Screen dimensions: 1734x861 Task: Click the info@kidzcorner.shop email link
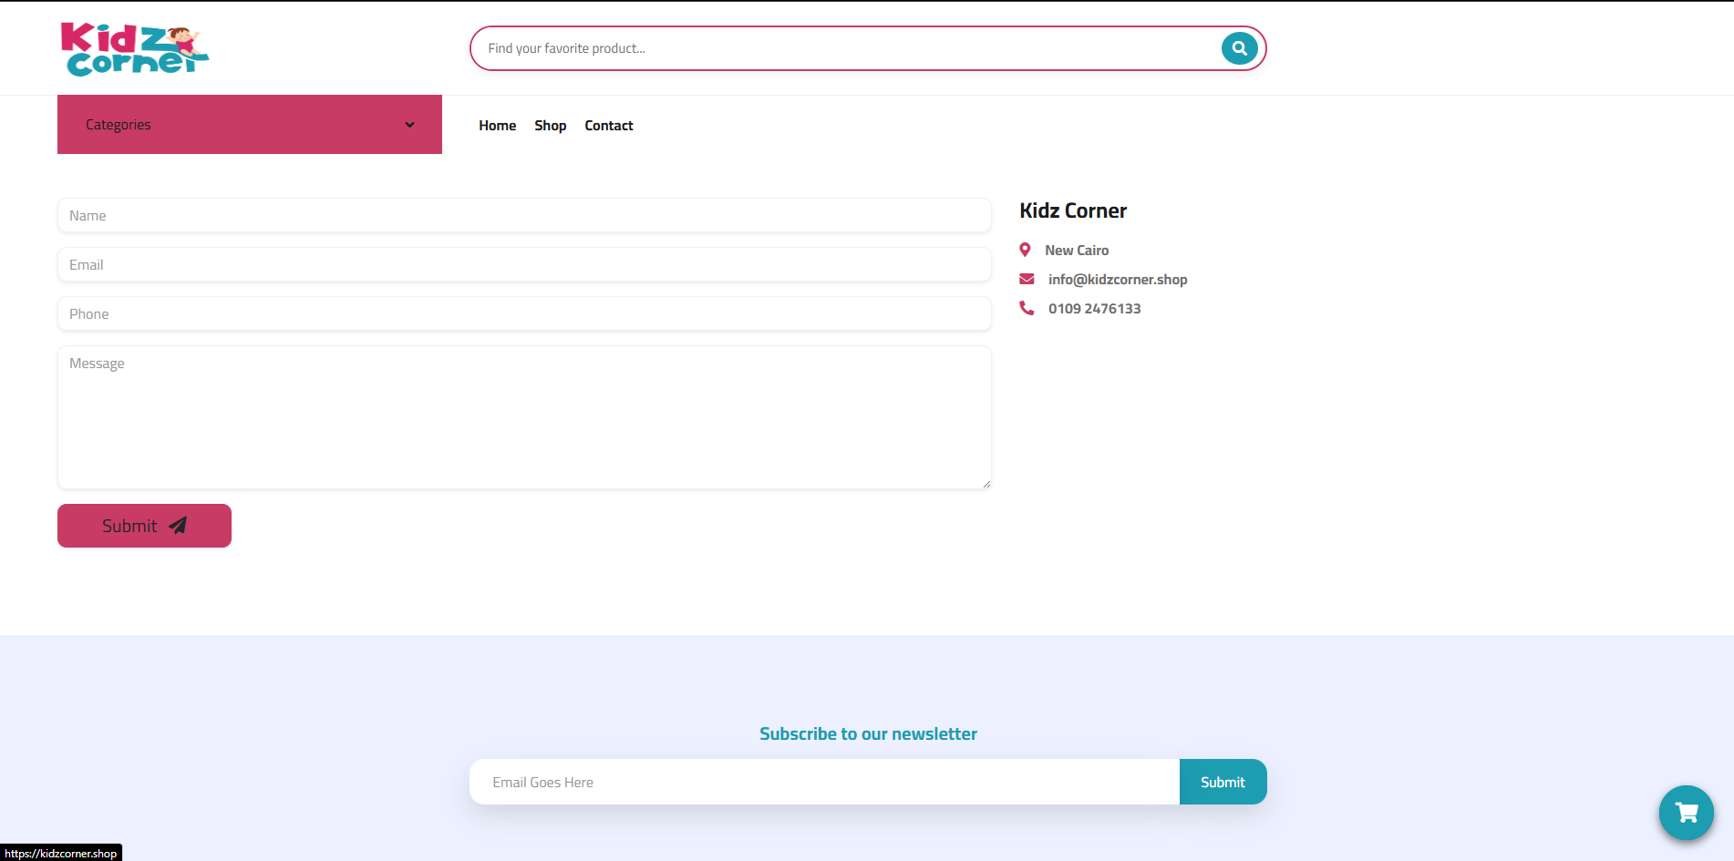(x=1118, y=279)
